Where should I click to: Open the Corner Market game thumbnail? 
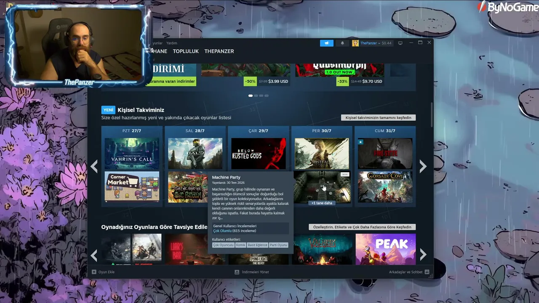(132, 187)
